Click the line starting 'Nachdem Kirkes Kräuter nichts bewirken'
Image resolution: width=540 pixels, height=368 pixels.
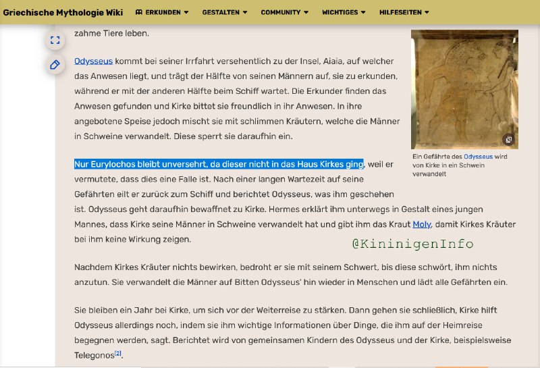(x=286, y=267)
